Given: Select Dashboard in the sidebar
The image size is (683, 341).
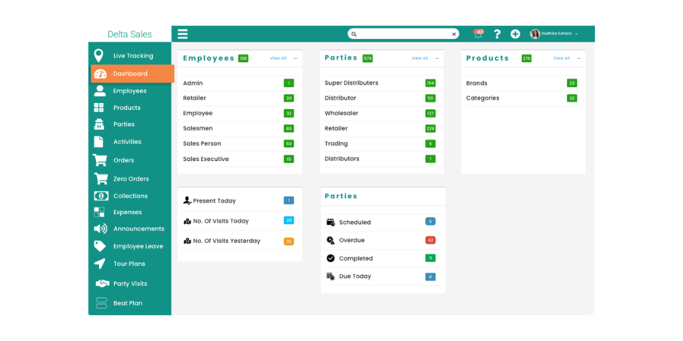Looking at the screenshot, I should [x=133, y=74].
